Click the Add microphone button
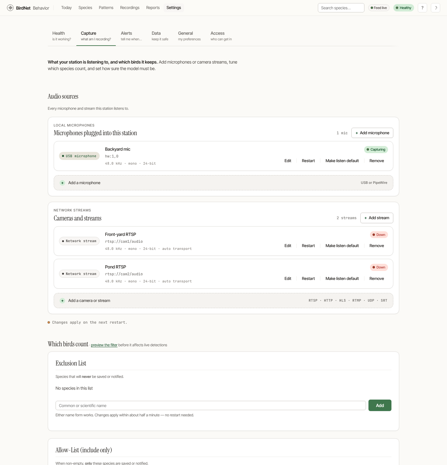 click(x=372, y=133)
